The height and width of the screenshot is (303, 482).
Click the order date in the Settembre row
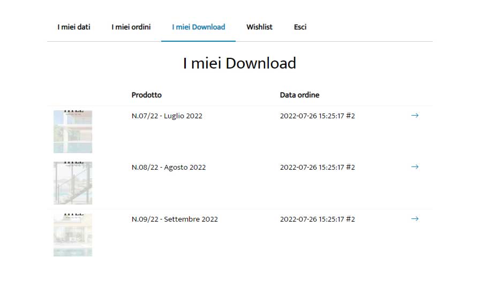(x=317, y=219)
